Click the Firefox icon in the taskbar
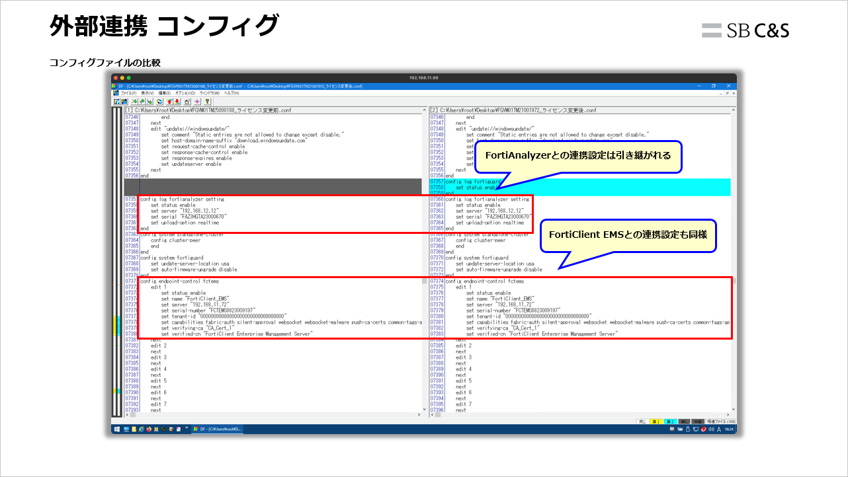The image size is (848, 477). pyautogui.click(x=149, y=429)
